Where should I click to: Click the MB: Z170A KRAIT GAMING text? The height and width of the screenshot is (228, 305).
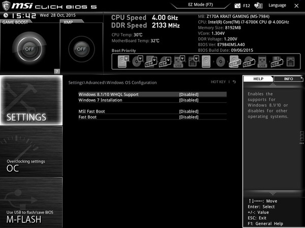click(x=234, y=16)
